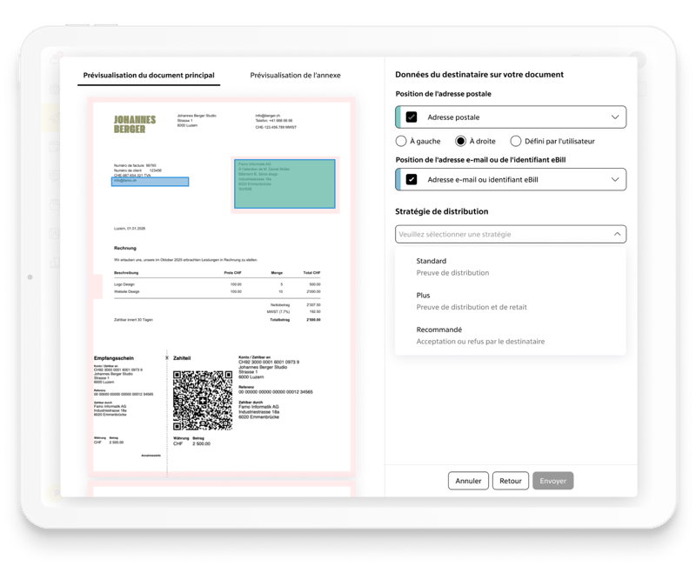The height and width of the screenshot is (566, 696).
Task: Select the blue e-mail address zone on preview
Action: [150, 182]
